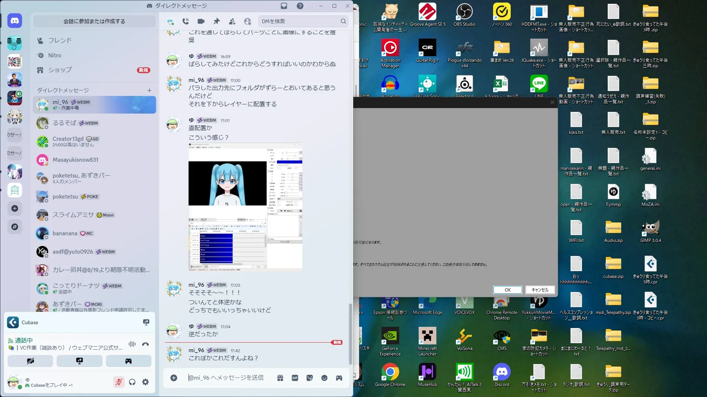Click the DMを検索 search field

click(x=300, y=21)
